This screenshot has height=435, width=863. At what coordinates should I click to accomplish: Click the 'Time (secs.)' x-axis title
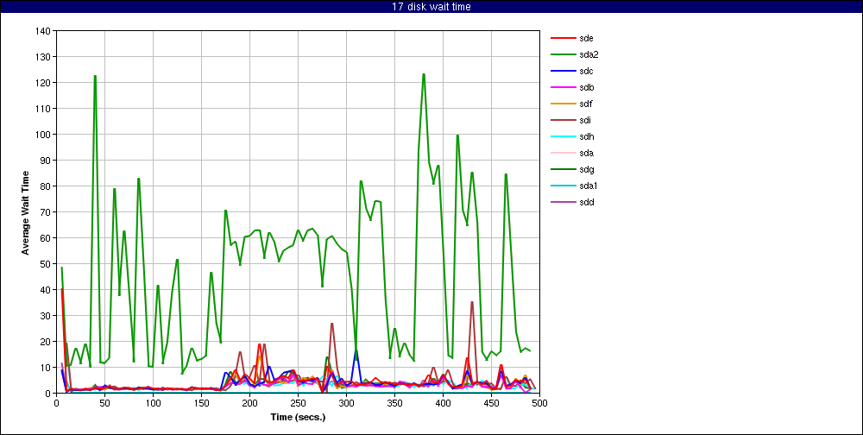[x=298, y=417]
